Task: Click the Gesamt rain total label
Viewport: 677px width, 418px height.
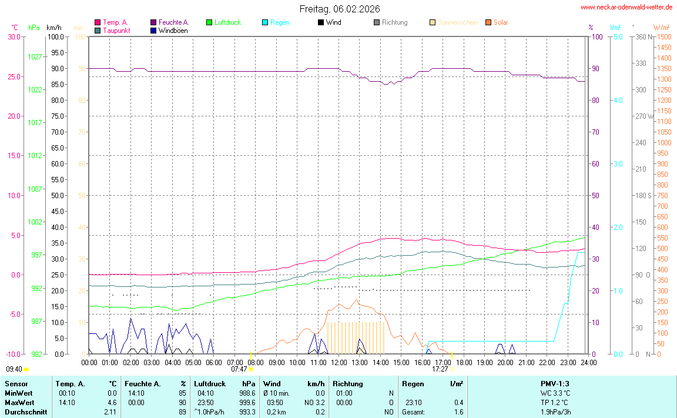Action: pos(414,412)
